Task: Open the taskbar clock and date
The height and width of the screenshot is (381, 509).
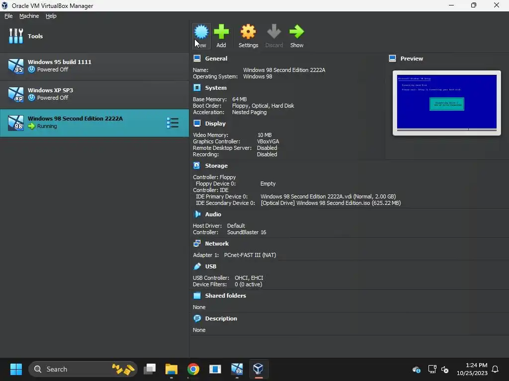Action: [x=472, y=369]
